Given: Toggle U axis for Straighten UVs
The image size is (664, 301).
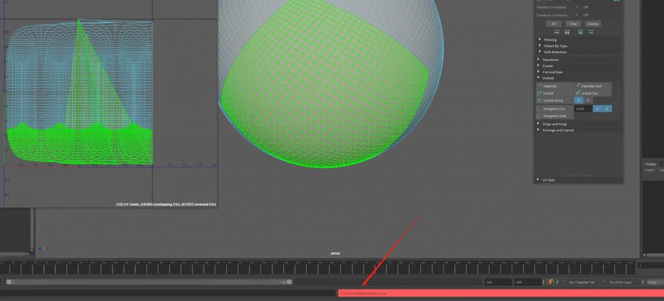Looking at the screenshot, I should coord(598,109).
